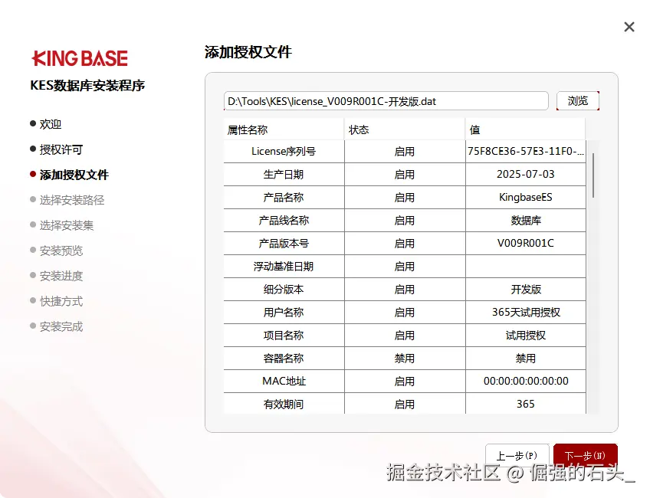The width and height of the screenshot is (650, 498).
Task: Select the 选择安装集 step in sidebar
Action: (62, 225)
